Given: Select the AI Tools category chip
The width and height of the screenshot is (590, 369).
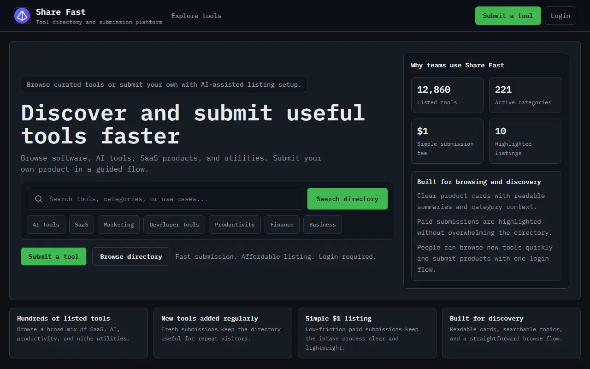Looking at the screenshot, I should [x=46, y=225].
